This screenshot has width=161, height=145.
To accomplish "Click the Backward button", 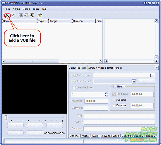I will point(35,133).
